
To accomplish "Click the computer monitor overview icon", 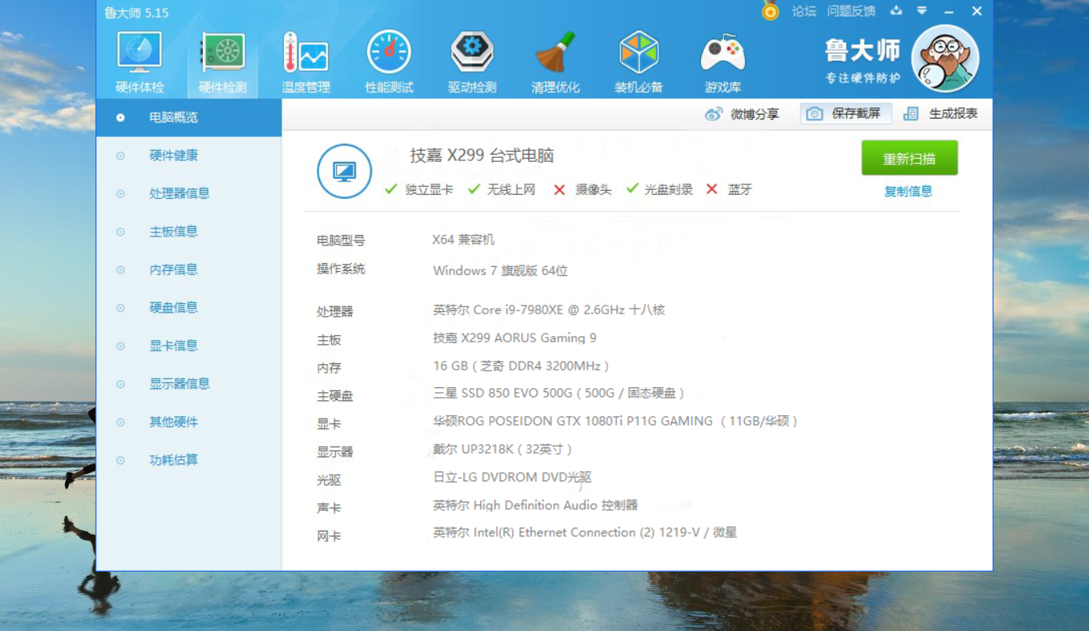I will coord(344,171).
